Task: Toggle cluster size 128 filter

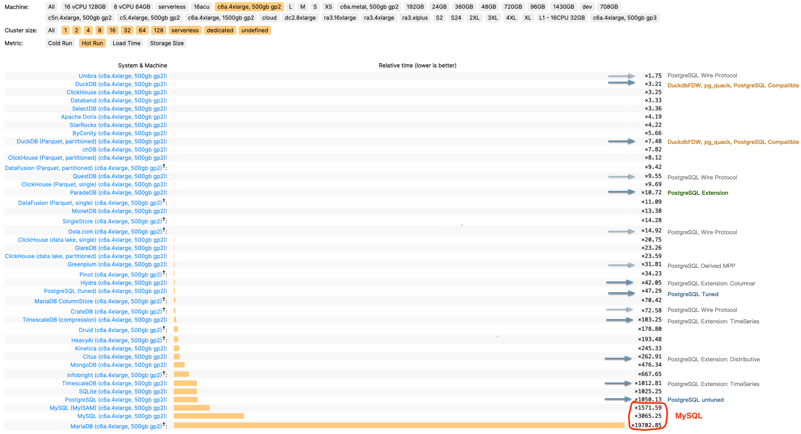Action: pyautogui.click(x=158, y=30)
